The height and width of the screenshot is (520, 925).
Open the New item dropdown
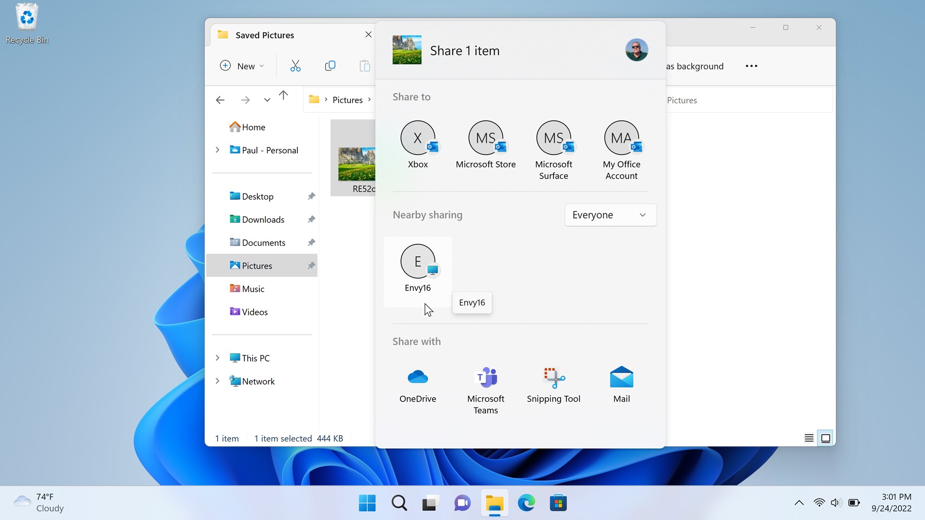coord(242,66)
